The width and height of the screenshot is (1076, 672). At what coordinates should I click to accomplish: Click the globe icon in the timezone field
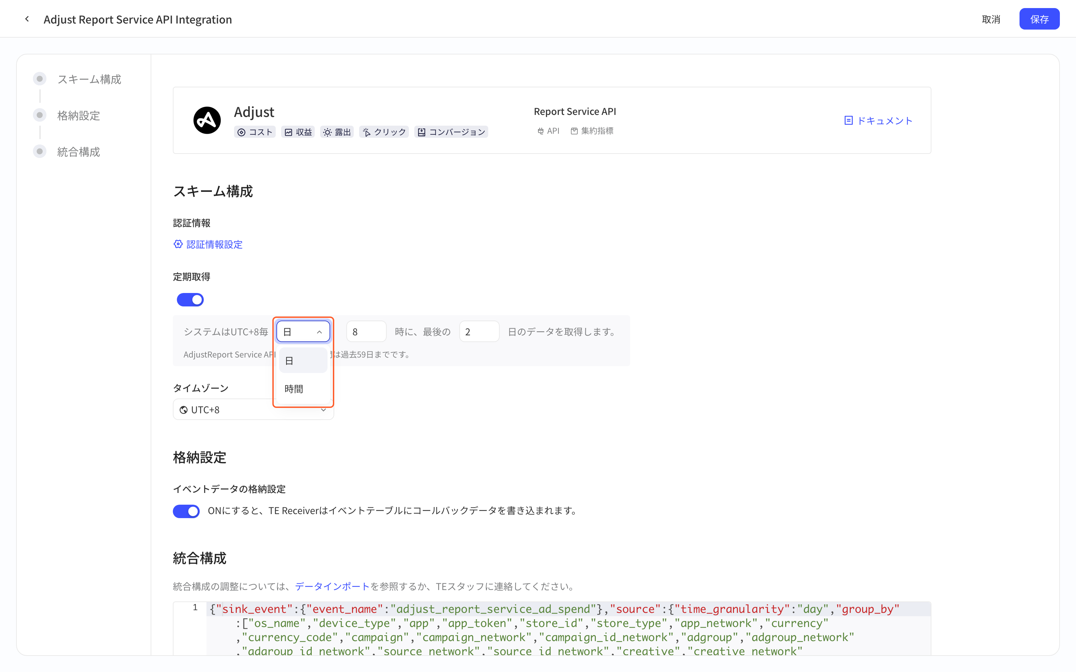(183, 410)
